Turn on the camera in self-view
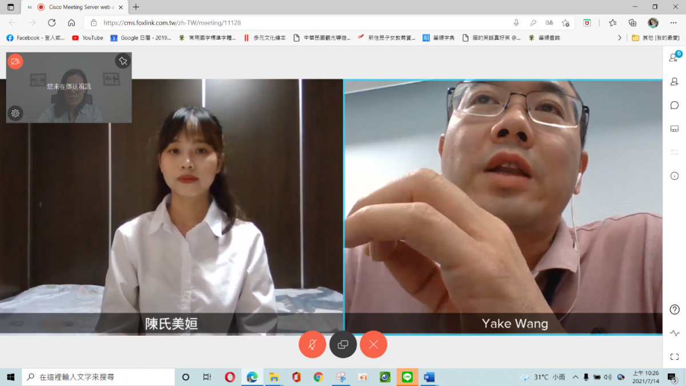The height and width of the screenshot is (386, 686). (x=15, y=61)
